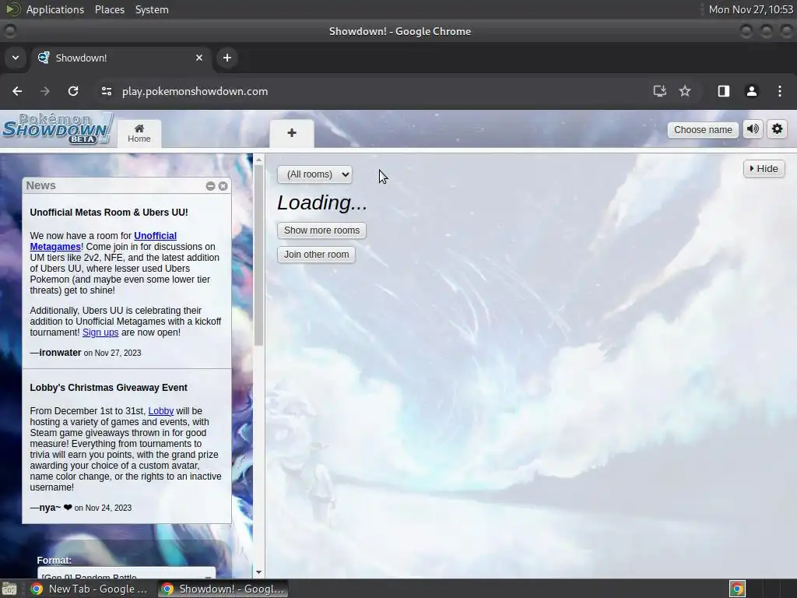Open the Format selector dropdown
Image resolution: width=797 pixels, height=598 pixels.
(x=127, y=574)
